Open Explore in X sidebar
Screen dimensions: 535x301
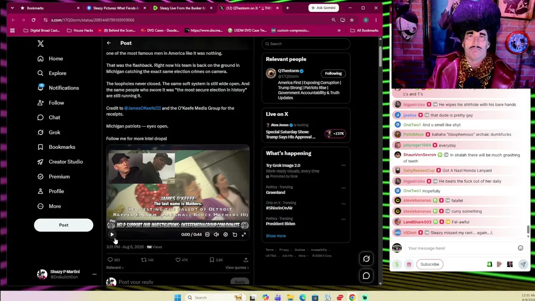click(x=52, y=73)
